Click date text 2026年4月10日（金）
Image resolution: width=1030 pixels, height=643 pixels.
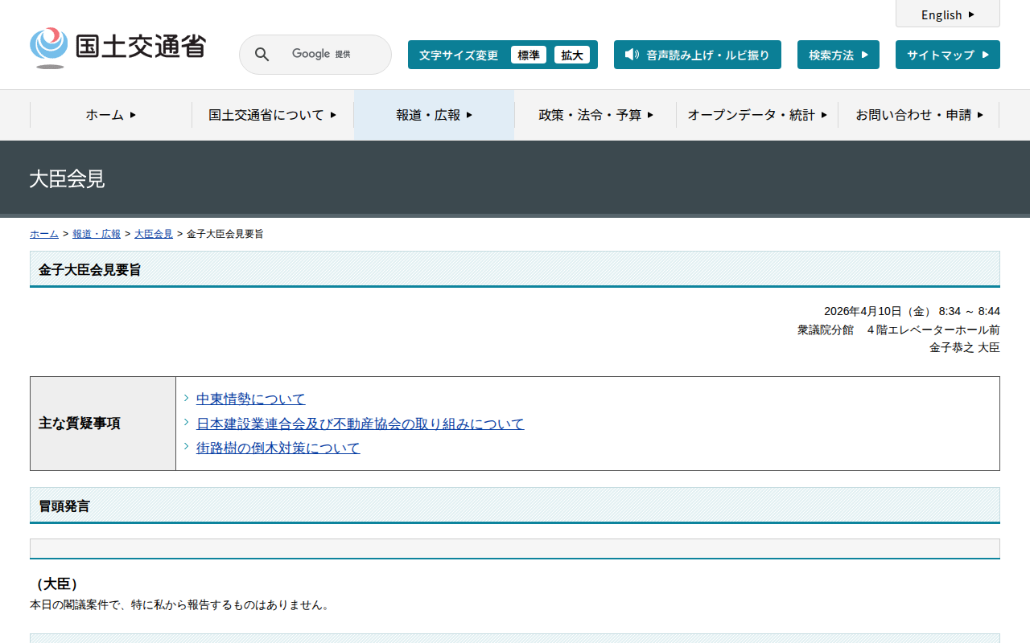(878, 311)
